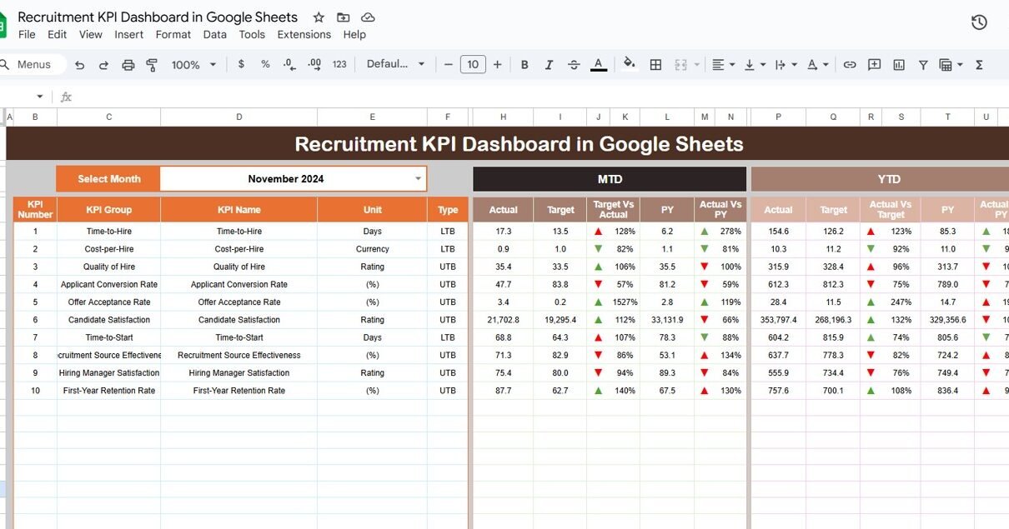Image resolution: width=1009 pixels, height=529 pixels.
Task: Click the dashboard title banner cell
Action: [507, 143]
